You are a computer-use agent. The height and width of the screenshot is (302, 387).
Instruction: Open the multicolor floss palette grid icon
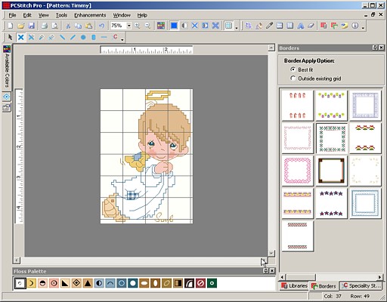coord(161,26)
